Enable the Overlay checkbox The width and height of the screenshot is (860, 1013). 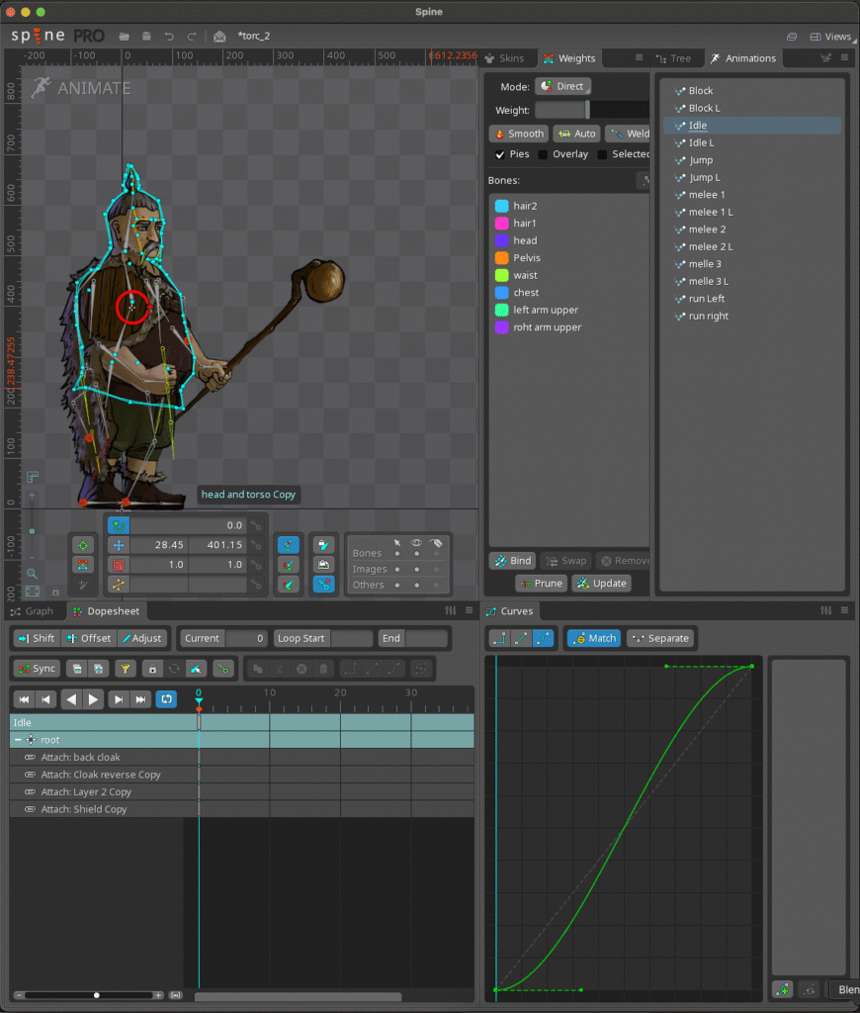pos(543,154)
